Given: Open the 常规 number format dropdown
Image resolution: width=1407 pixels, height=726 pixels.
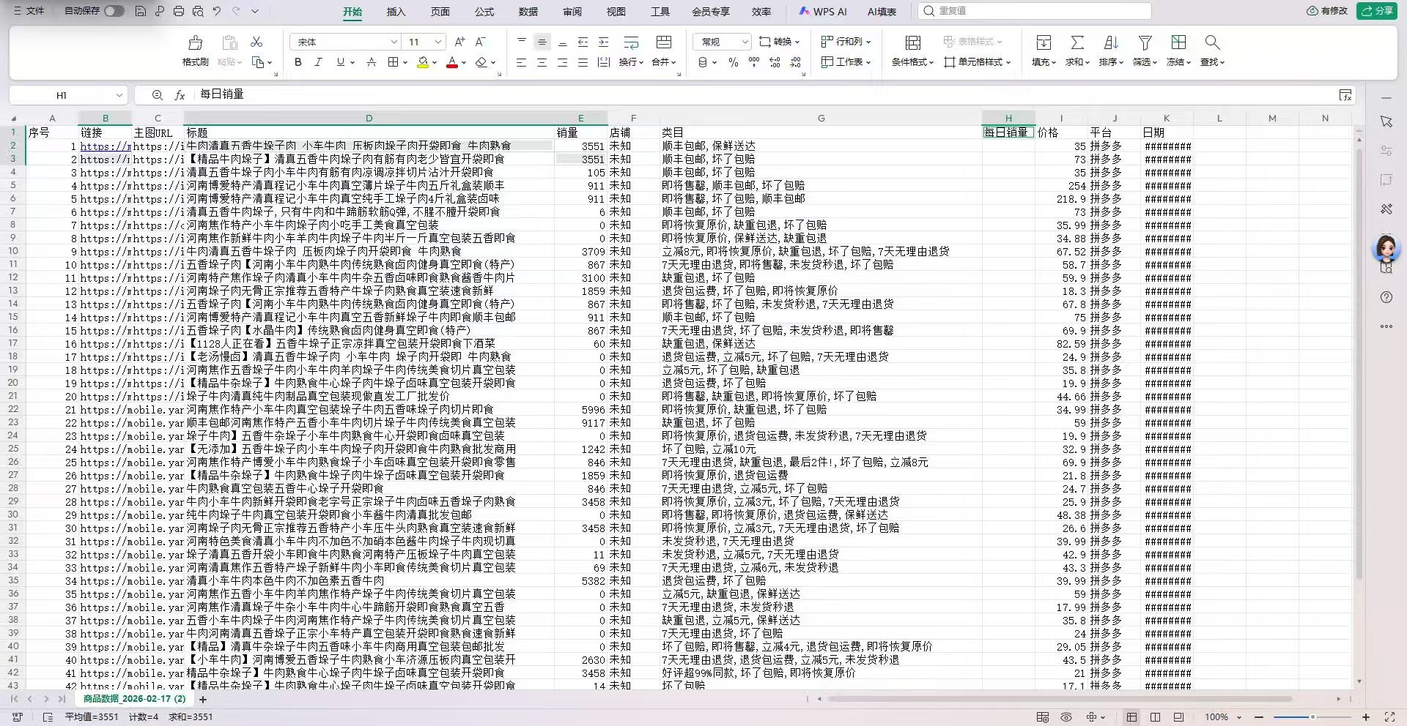Looking at the screenshot, I should [x=745, y=42].
